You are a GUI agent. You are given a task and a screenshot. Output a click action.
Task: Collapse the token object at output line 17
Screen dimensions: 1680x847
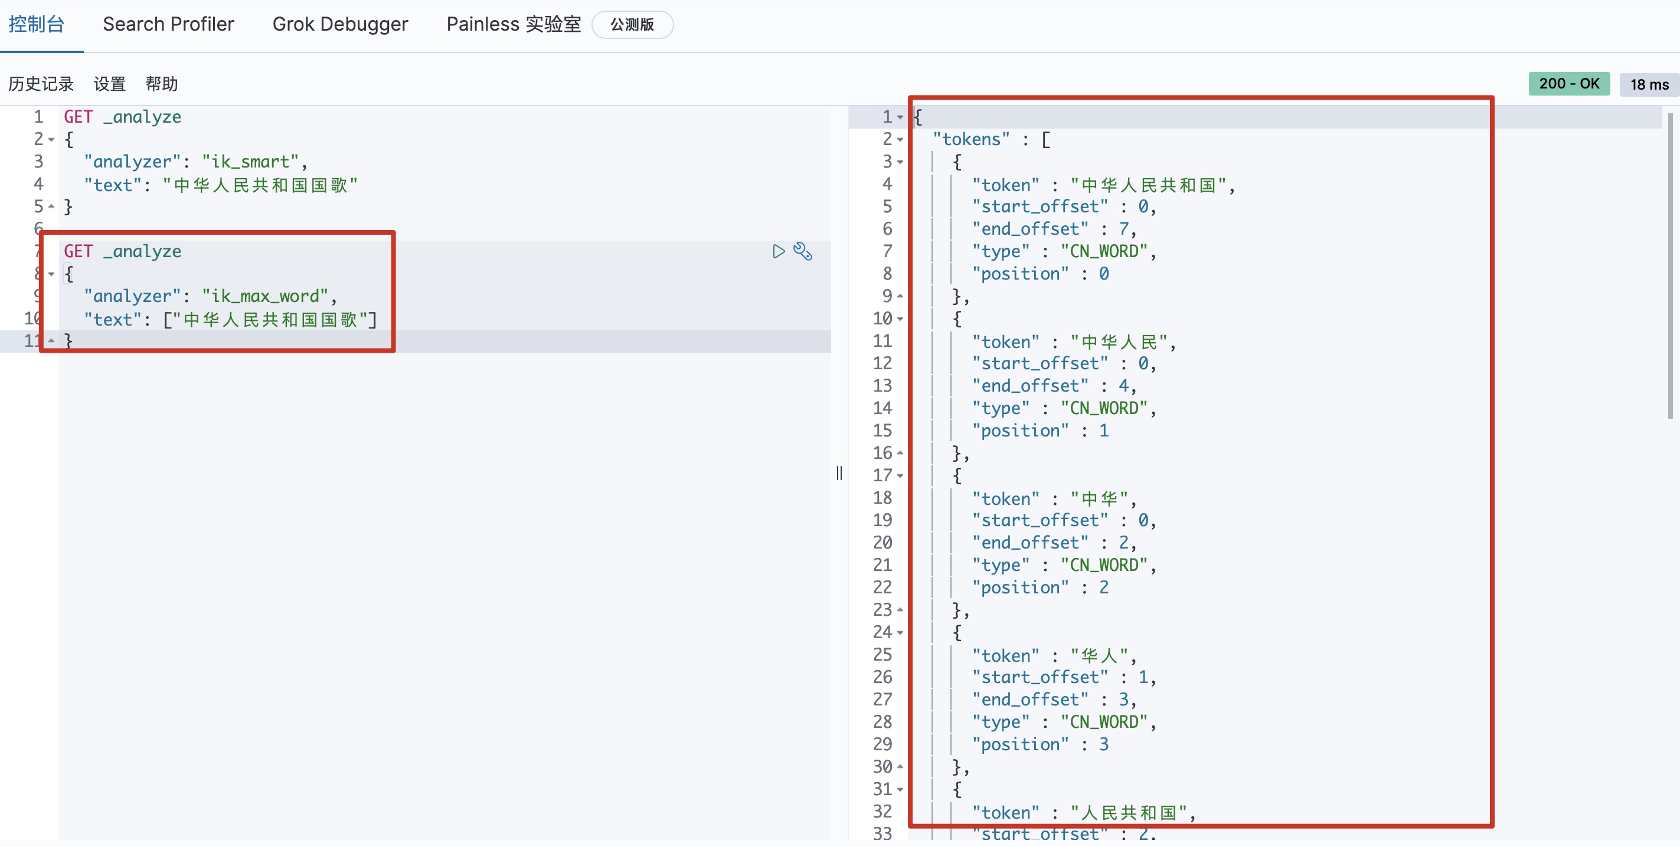[900, 475]
